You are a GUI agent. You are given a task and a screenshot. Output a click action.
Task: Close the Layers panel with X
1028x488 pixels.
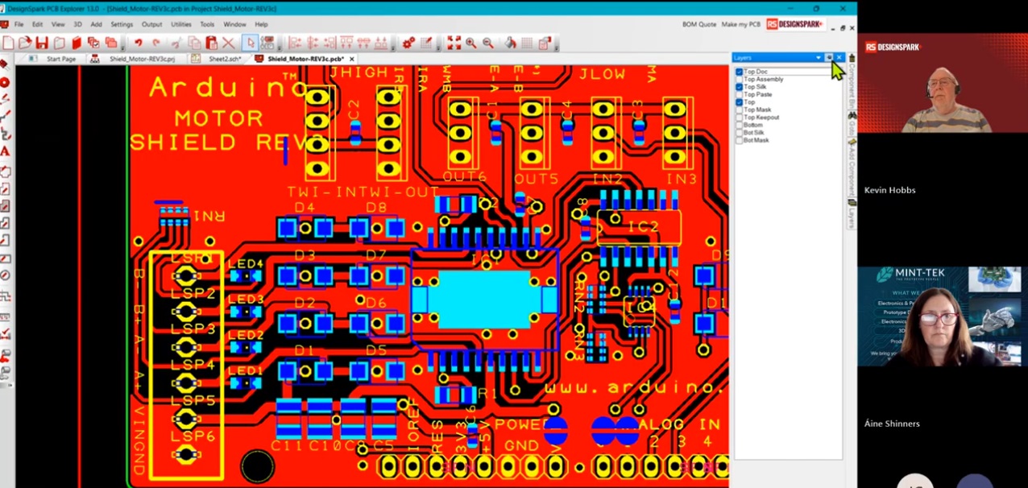839,57
